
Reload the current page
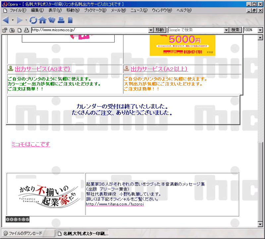point(33,20)
